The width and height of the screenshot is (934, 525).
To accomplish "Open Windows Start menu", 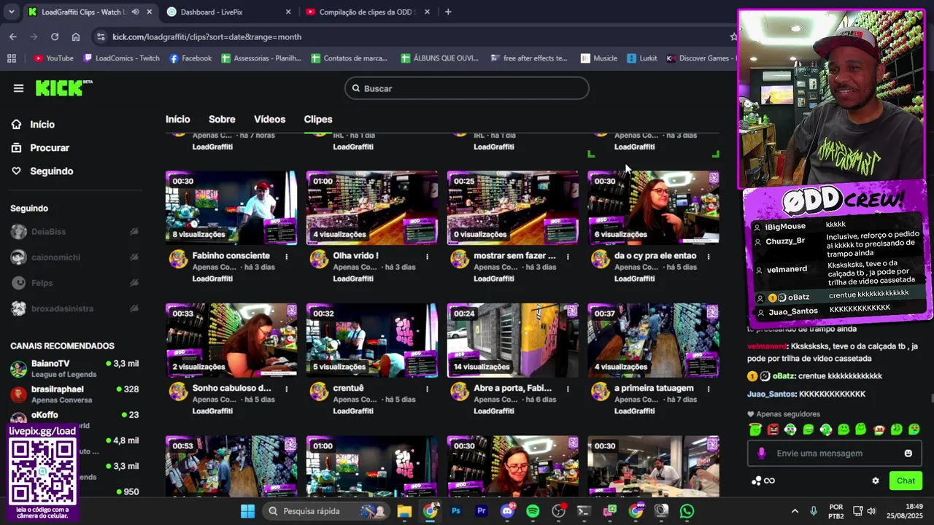I will [x=247, y=511].
